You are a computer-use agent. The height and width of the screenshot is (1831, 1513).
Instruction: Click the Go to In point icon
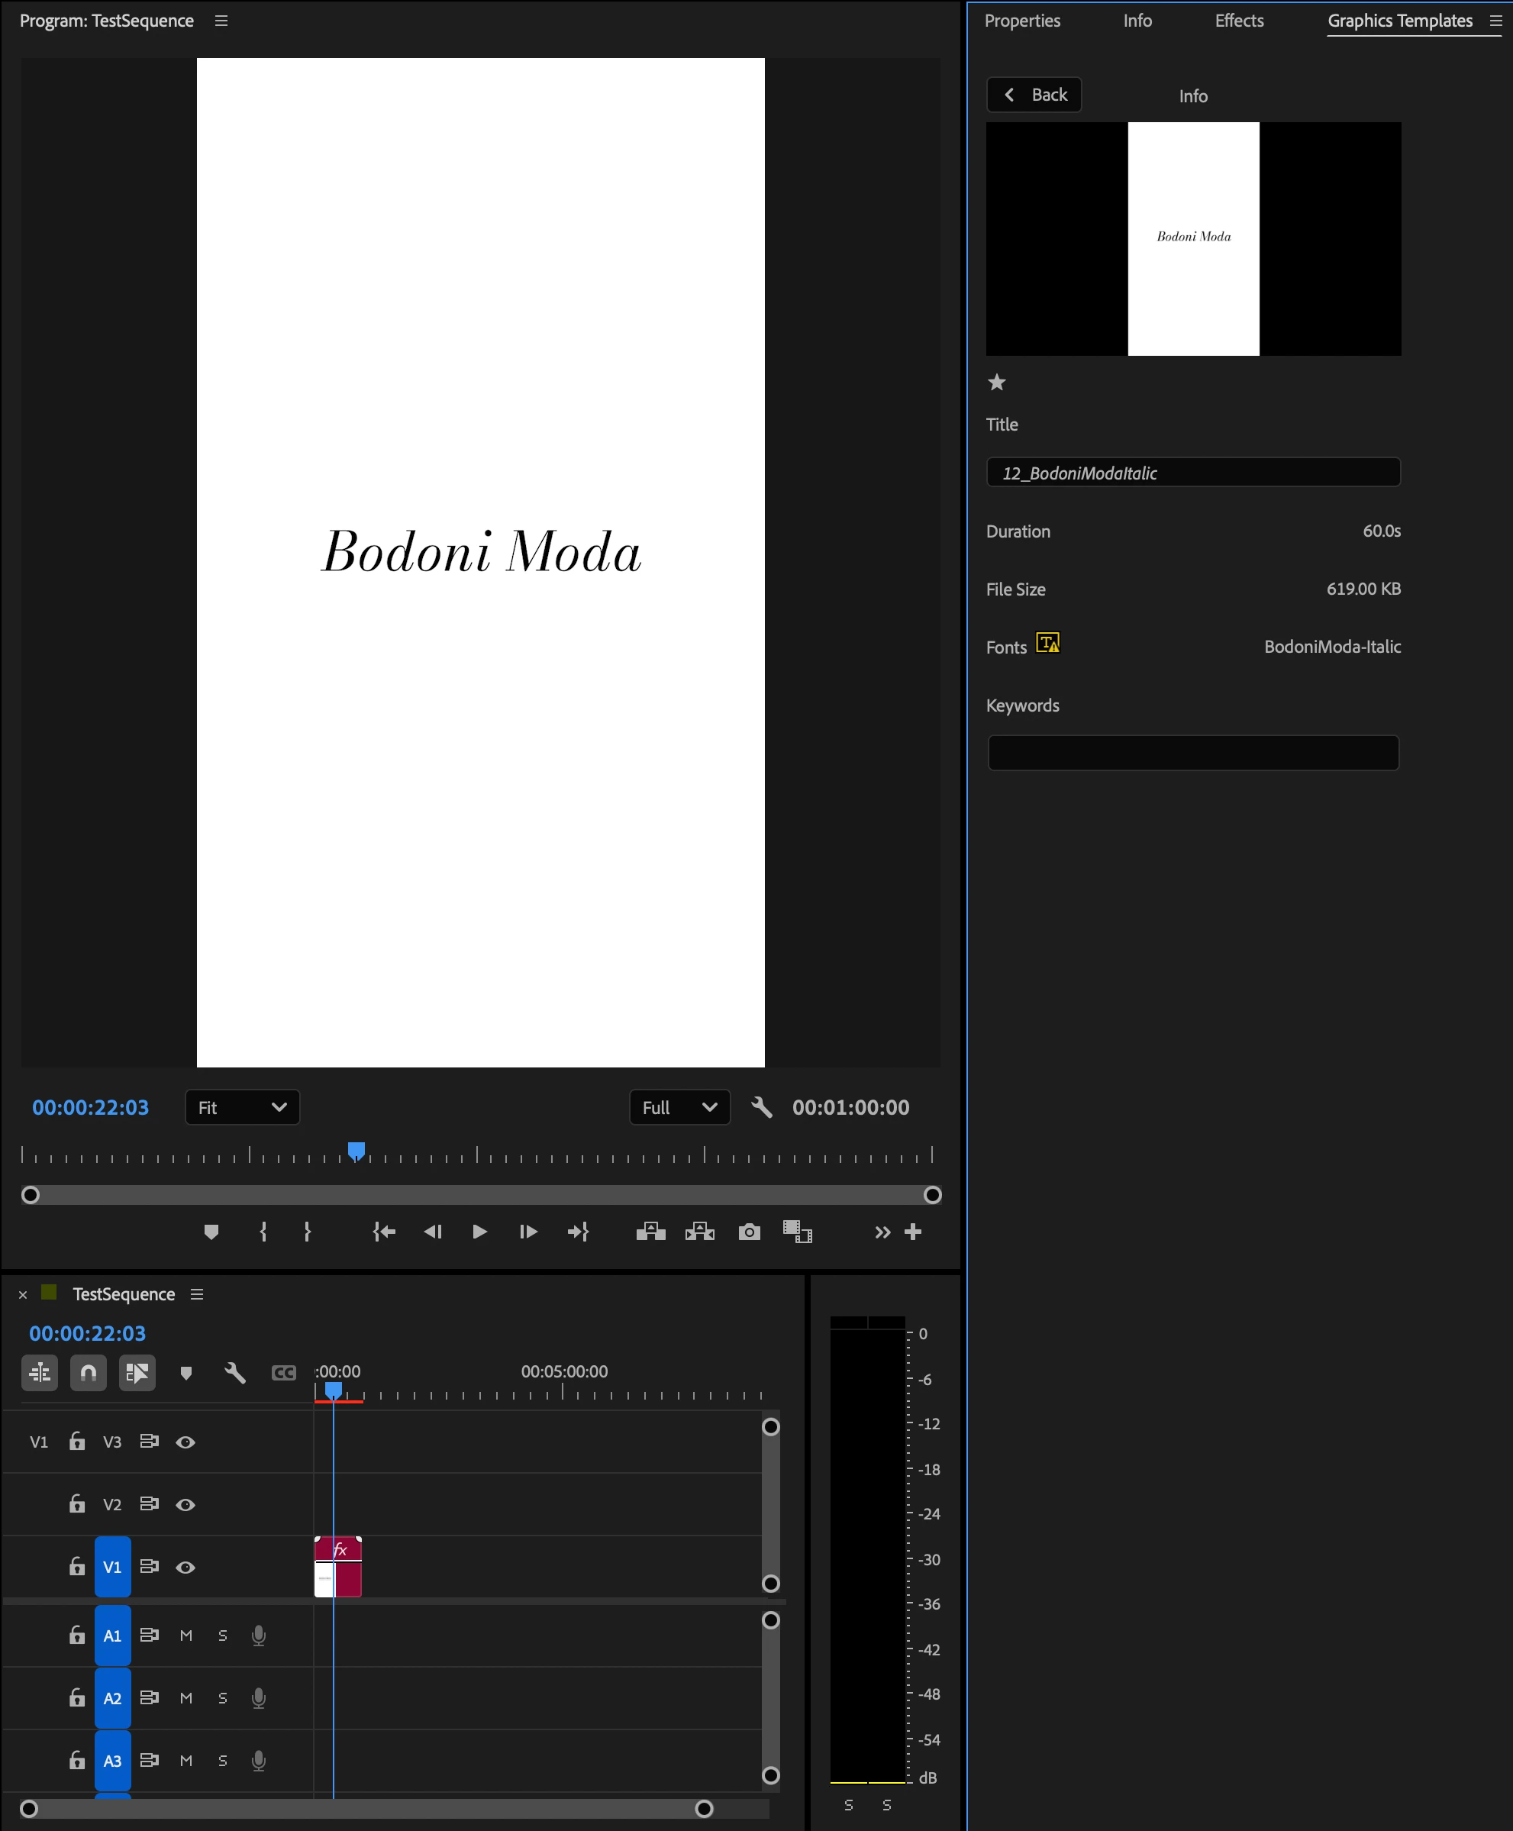[x=383, y=1231]
